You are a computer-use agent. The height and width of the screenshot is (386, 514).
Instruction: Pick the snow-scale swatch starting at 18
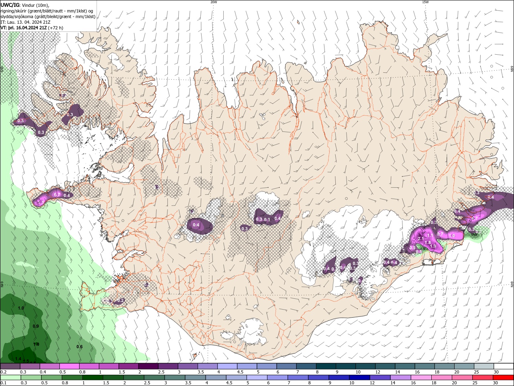click(445, 366)
